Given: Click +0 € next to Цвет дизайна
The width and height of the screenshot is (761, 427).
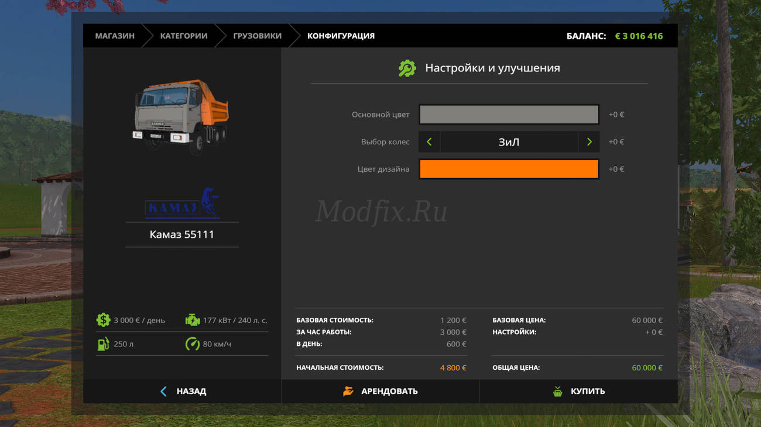Looking at the screenshot, I should pos(616,169).
